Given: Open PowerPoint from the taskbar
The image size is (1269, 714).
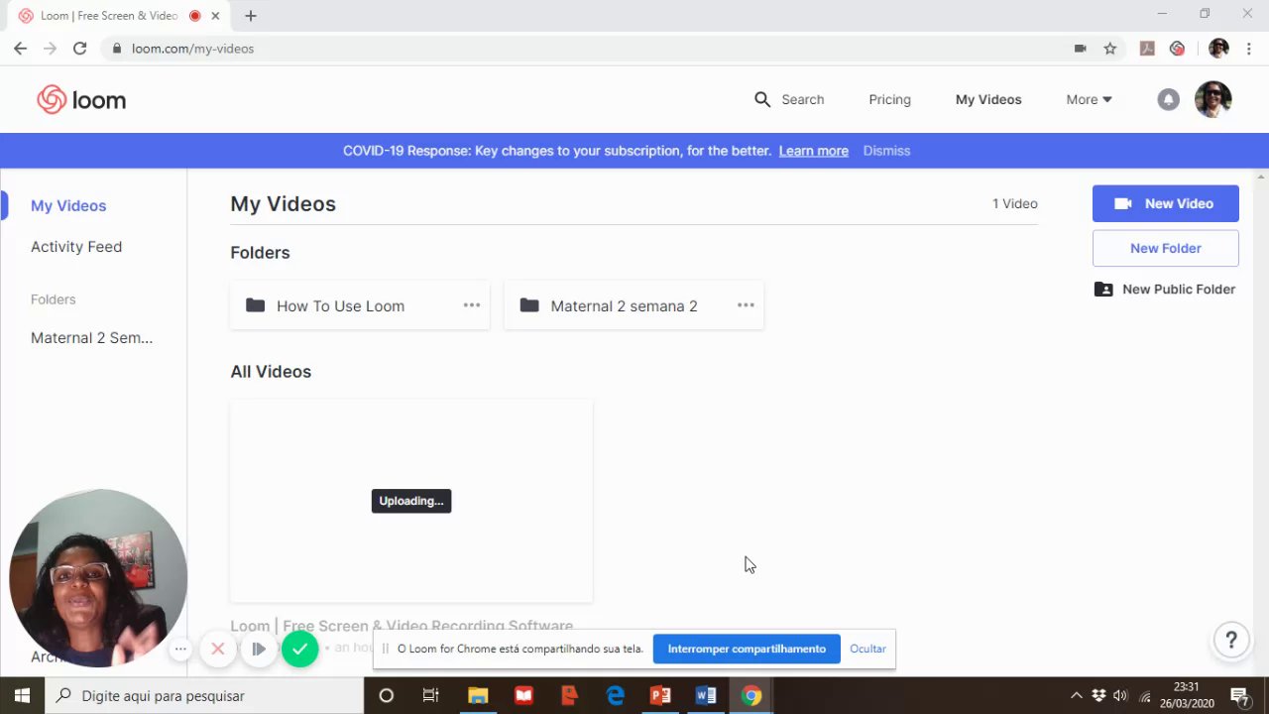Looking at the screenshot, I should [660, 695].
